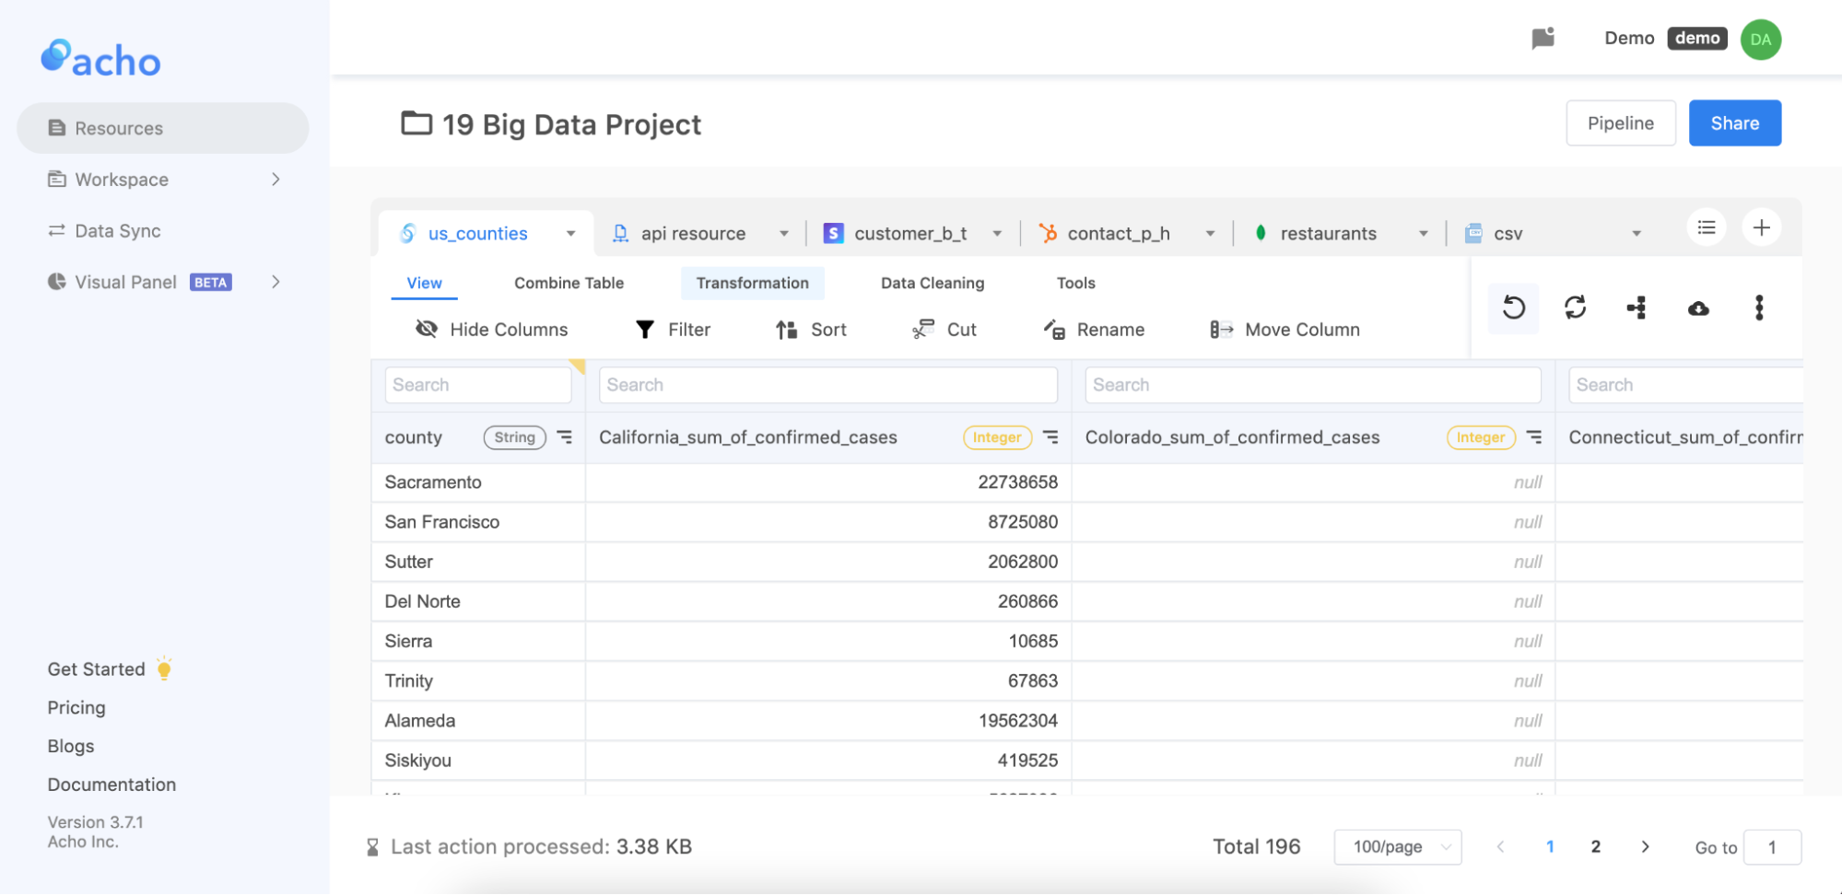Viewport: 1842px width, 895px height.
Task: Expand the Workspace sidebar section
Action: pos(276,179)
